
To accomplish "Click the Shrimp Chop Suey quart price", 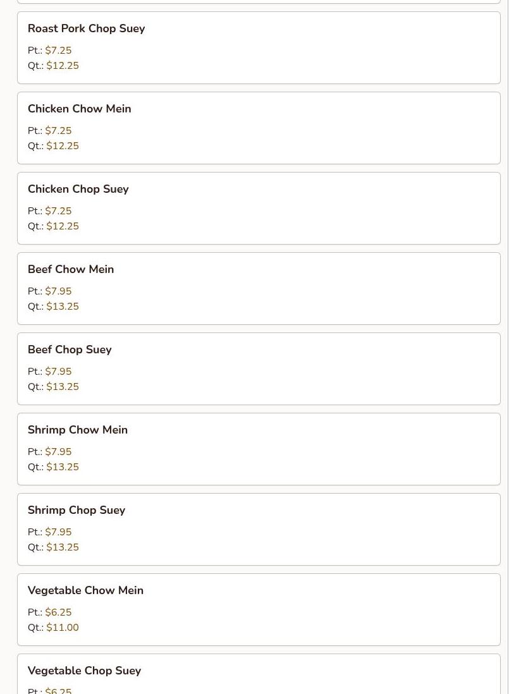I will point(63,547).
